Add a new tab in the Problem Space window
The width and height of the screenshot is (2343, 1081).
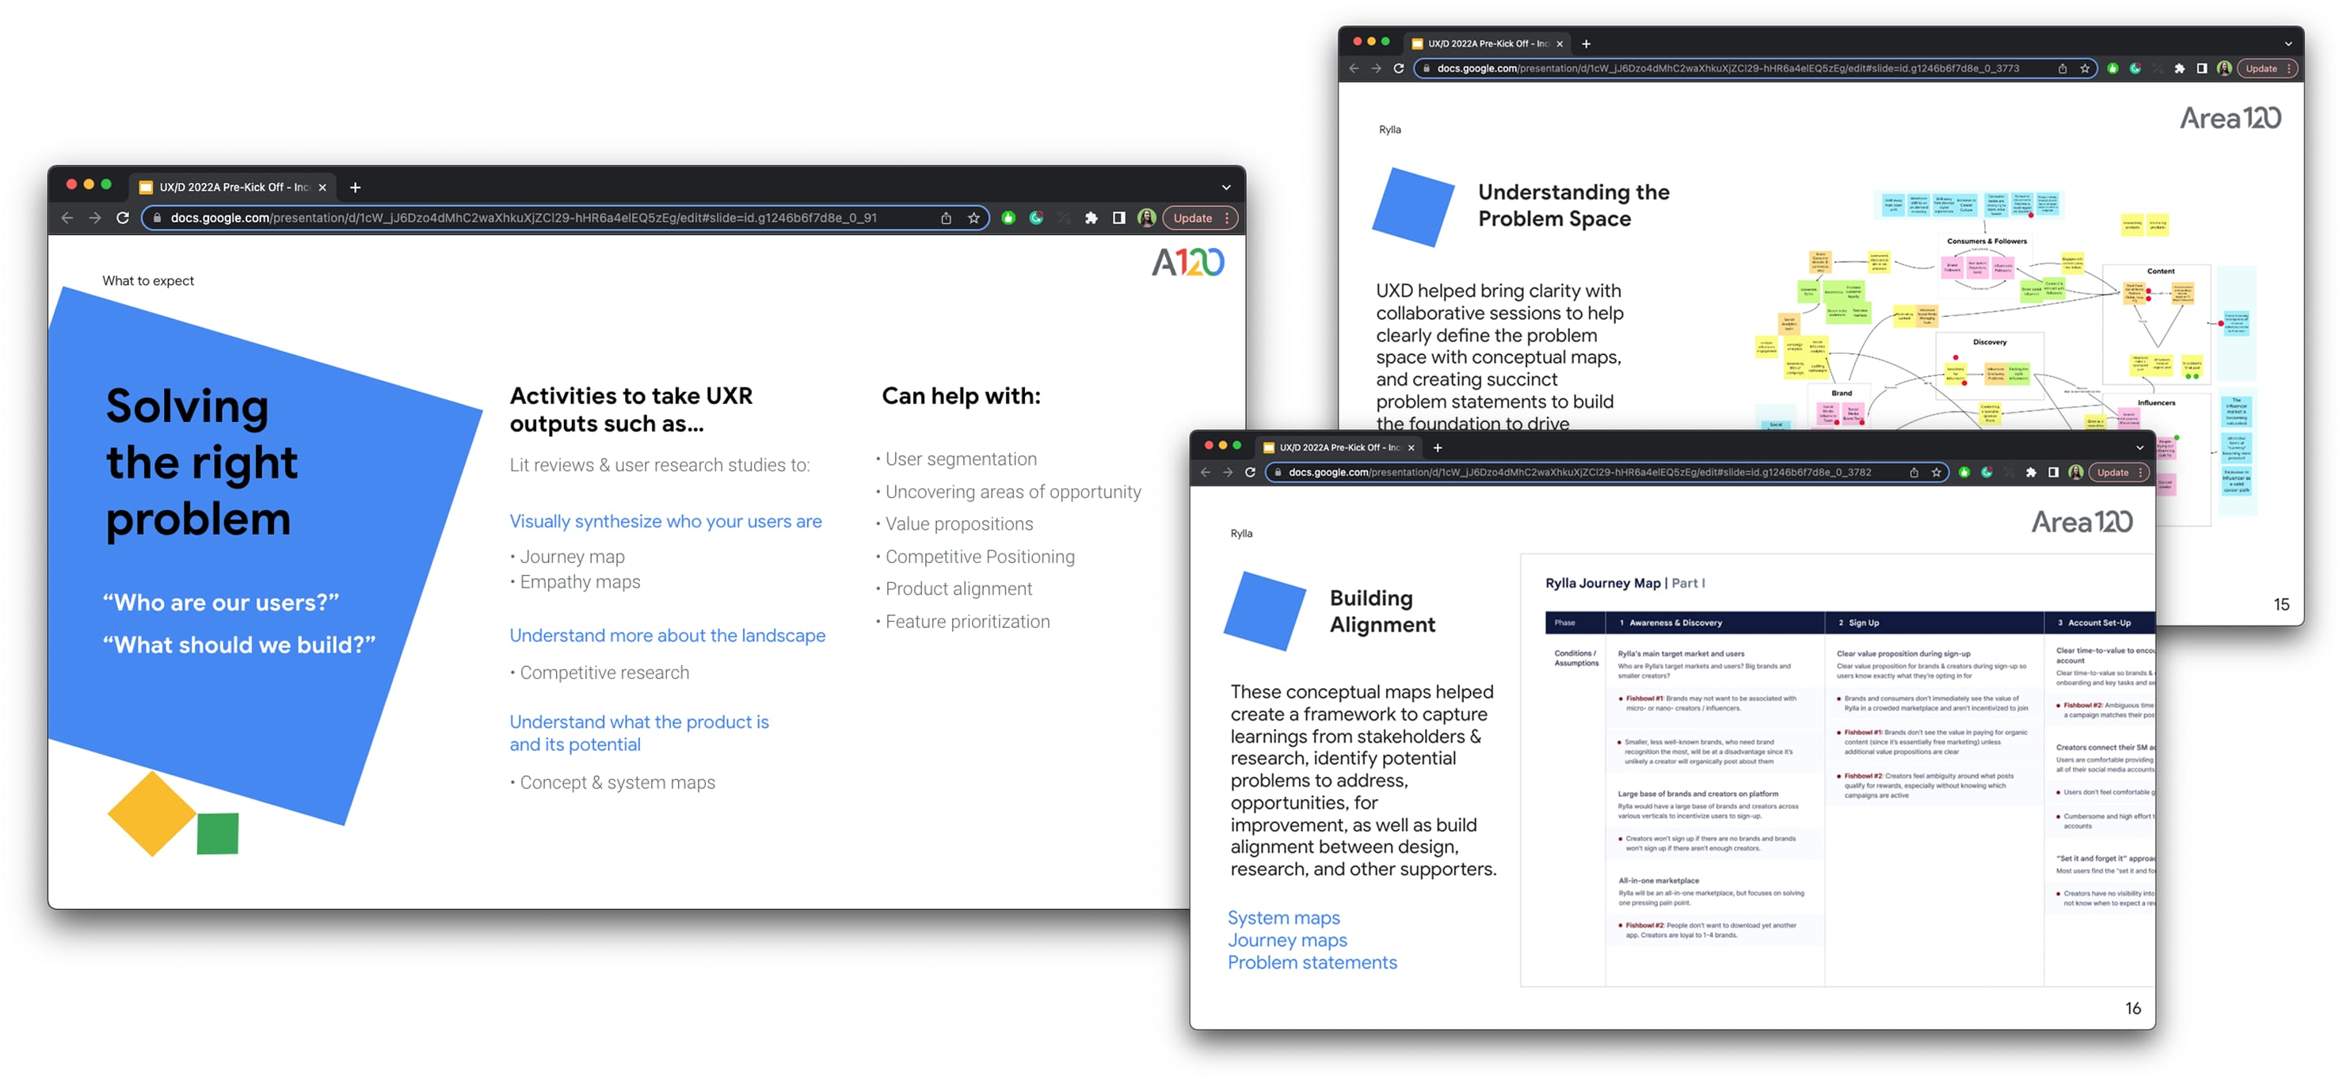1587,44
